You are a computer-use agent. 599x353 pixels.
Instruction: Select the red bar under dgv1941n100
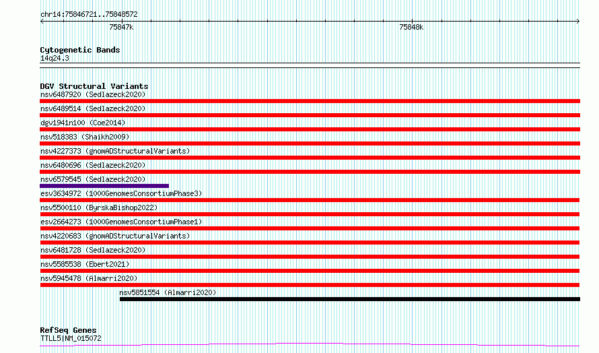tap(310, 129)
